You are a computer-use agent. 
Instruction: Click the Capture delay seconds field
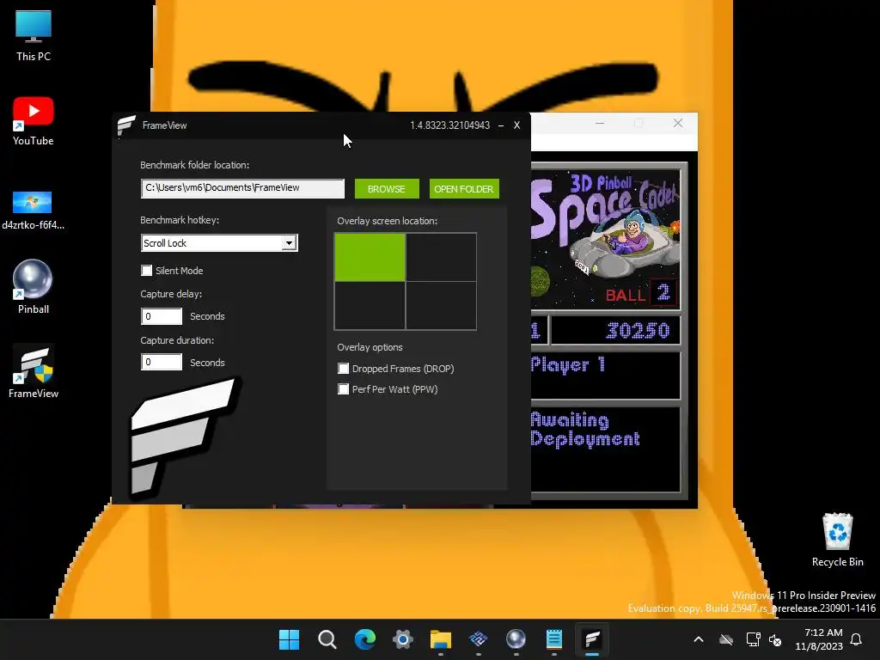point(162,316)
